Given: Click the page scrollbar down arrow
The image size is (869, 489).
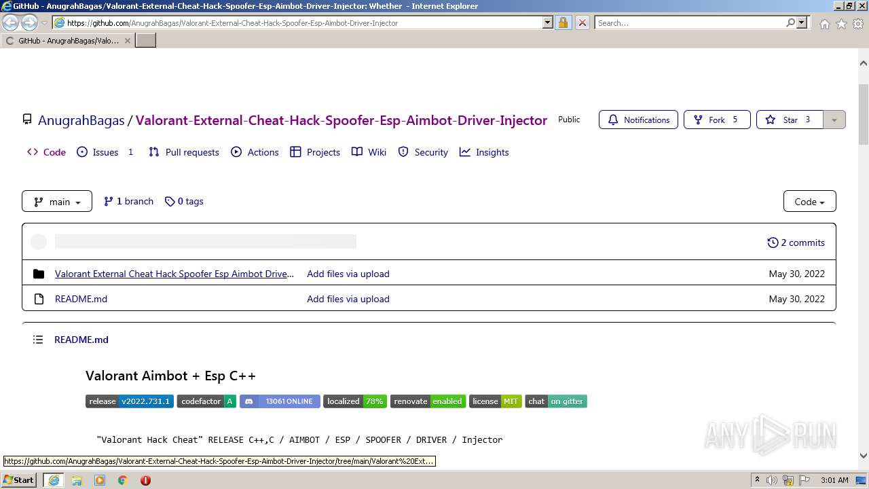Looking at the screenshot, I should click(x=864, y=456).
